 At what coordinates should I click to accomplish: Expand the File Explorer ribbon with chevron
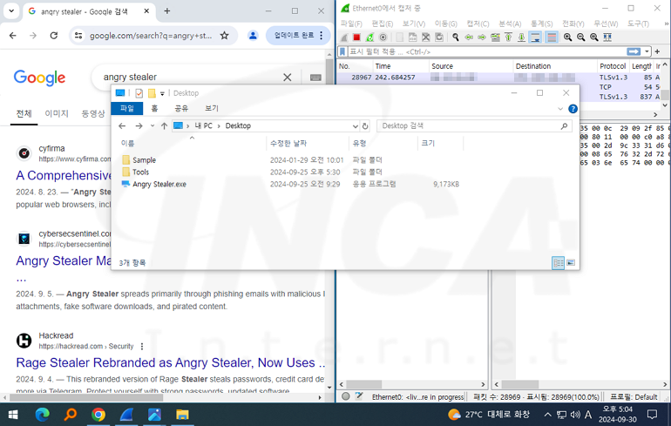pyautogui.click(x=560, y=109)
